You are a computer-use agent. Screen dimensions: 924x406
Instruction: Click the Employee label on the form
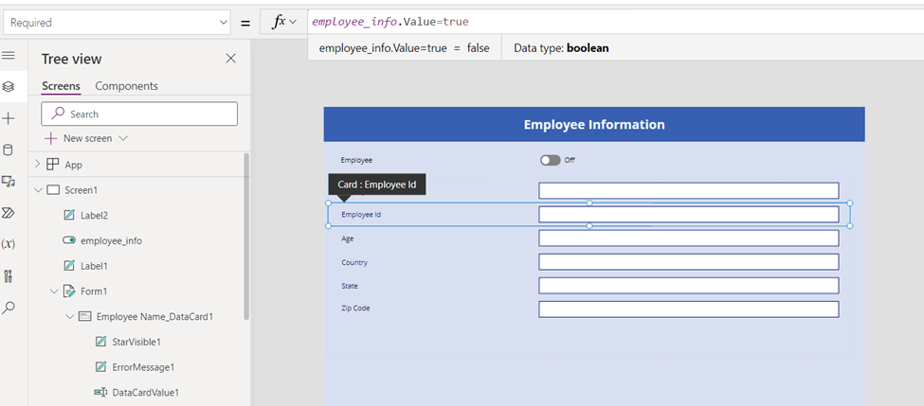coord(356,160)
